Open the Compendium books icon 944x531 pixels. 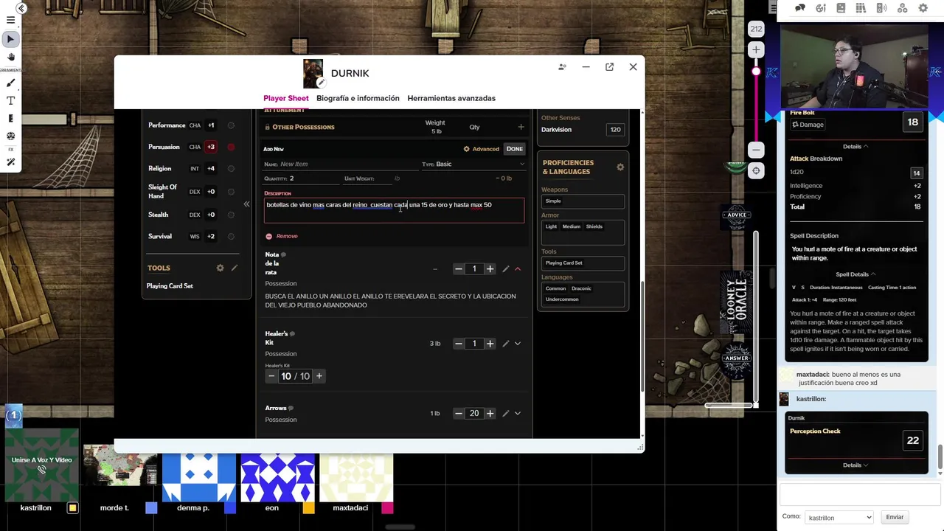(x=861, y=8)
